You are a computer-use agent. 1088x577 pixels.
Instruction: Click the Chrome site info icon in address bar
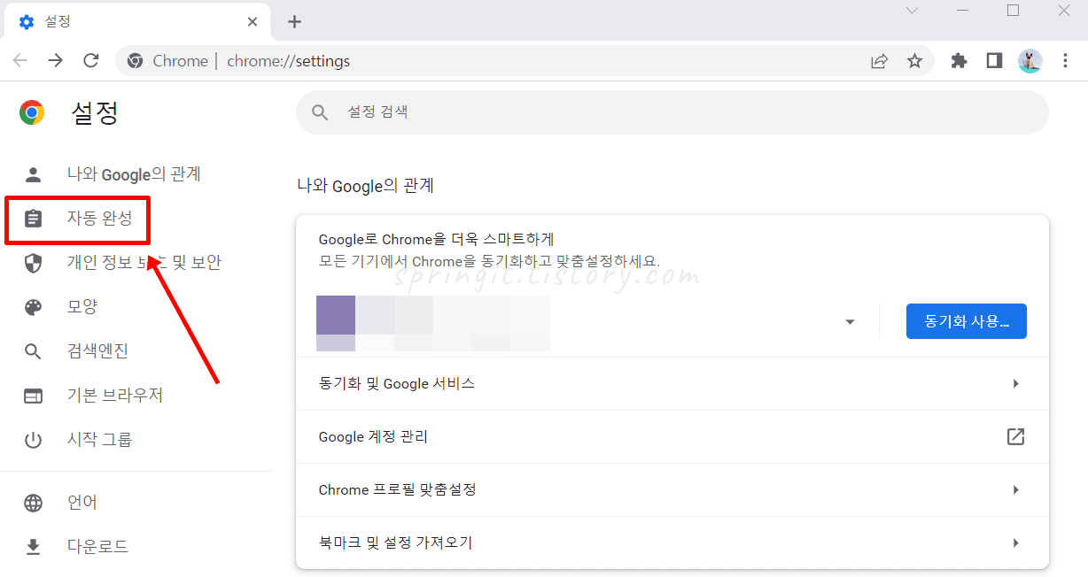click(136, 61)
